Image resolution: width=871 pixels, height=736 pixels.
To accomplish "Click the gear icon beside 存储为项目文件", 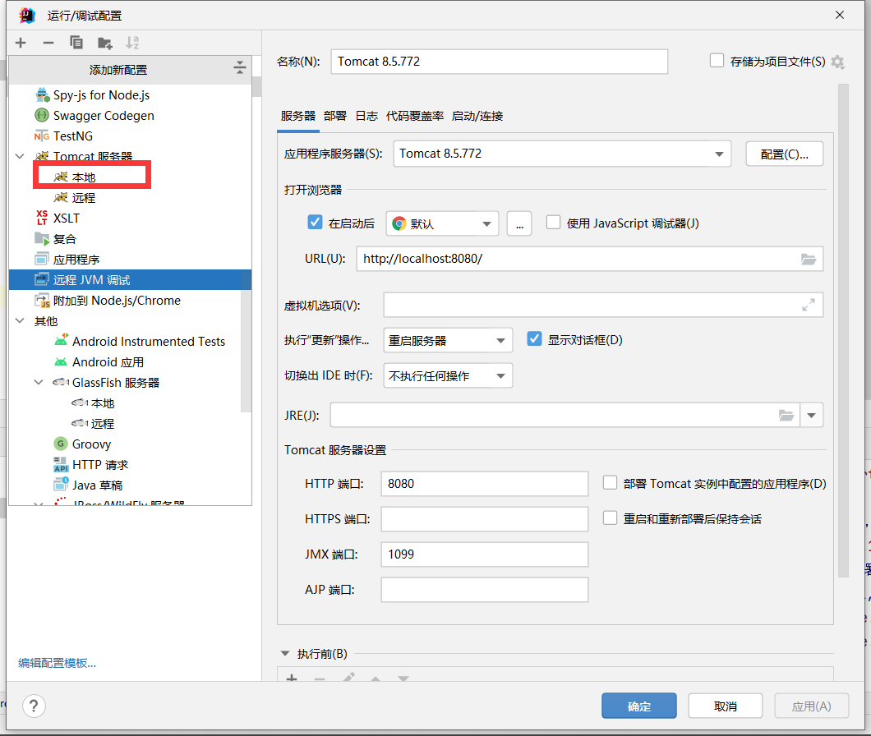I will 837,62.
